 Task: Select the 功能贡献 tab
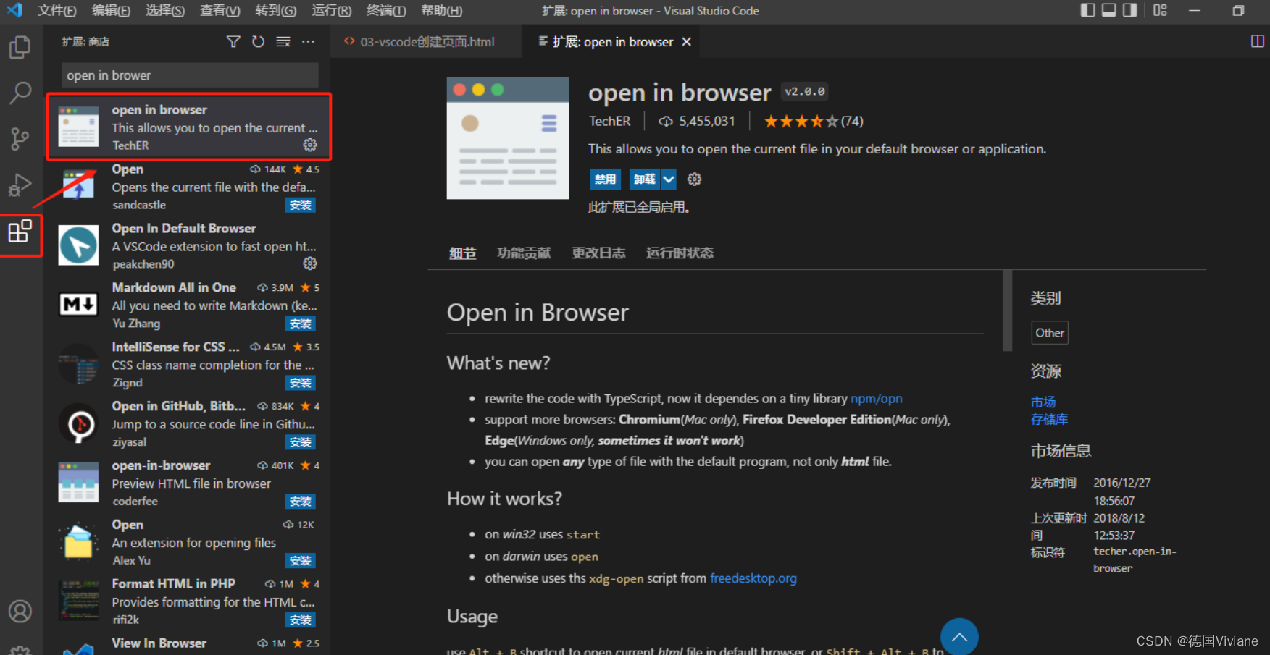524,253
